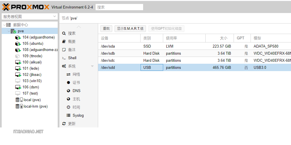Click the network arrows icon for 网络
This screenshot has width=291, height=145.
pyautogui.click(x=68, y=74)
